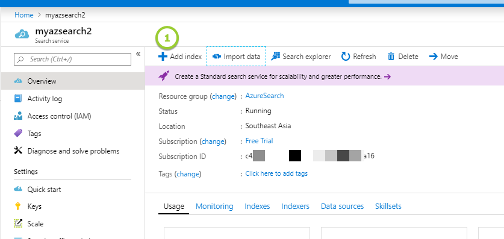Click the Create a Standard search service banner
This screenshot has width=504, height=239.
coord(325,76)
